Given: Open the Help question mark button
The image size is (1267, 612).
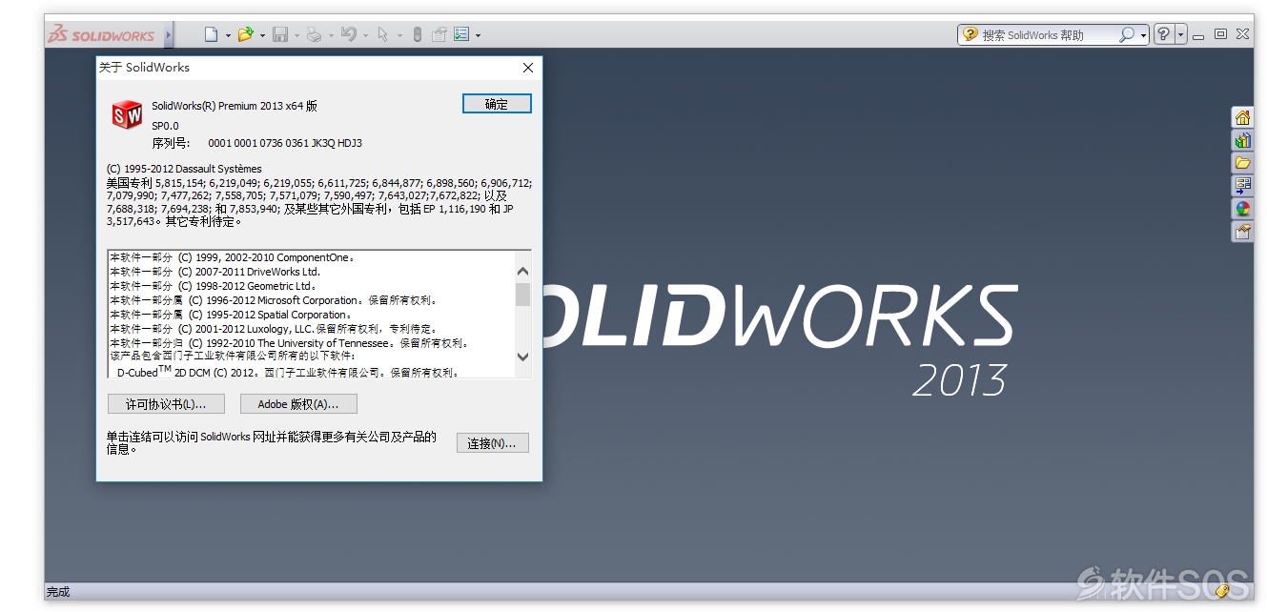Looking at the screenshot, I should click(1164, 34).
